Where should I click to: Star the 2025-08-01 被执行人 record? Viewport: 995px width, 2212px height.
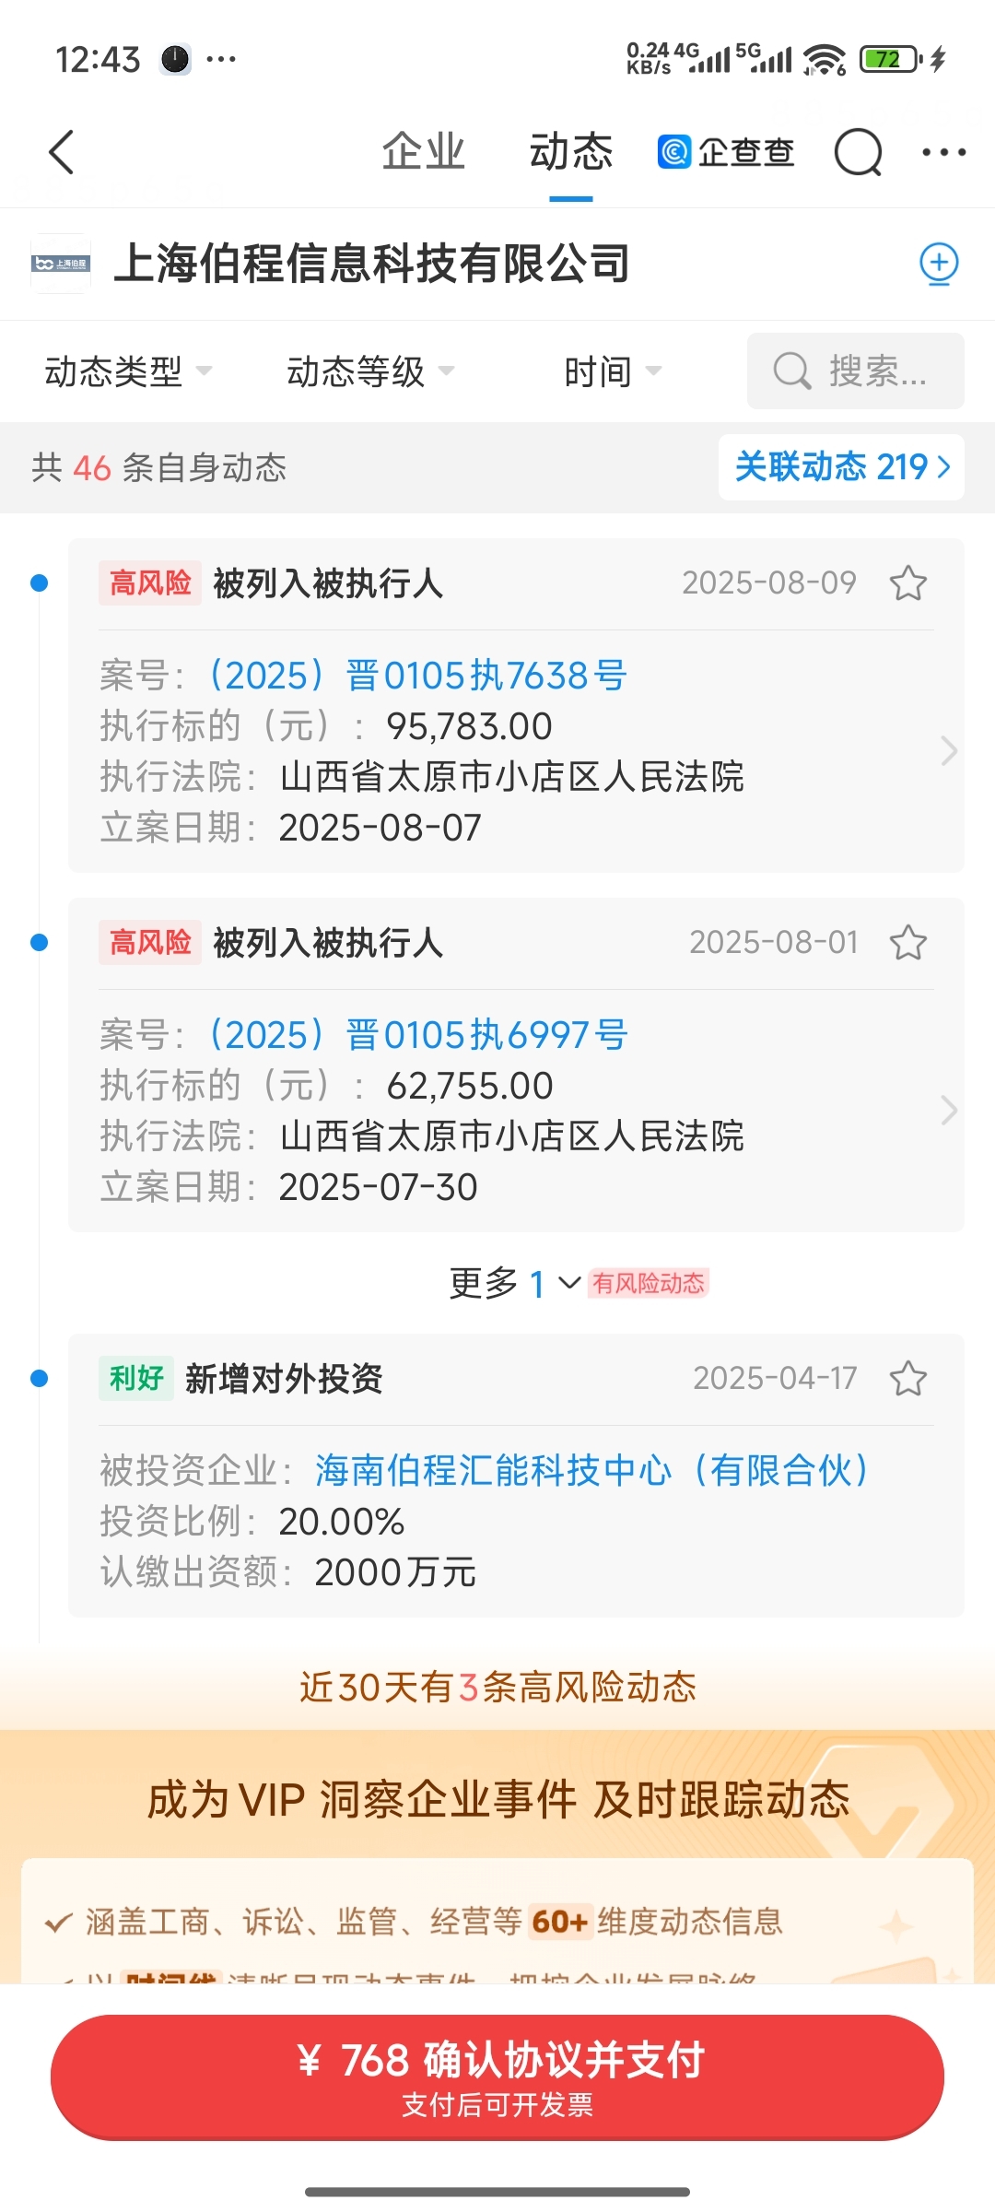pyautogui.click(x=907, y=942)
